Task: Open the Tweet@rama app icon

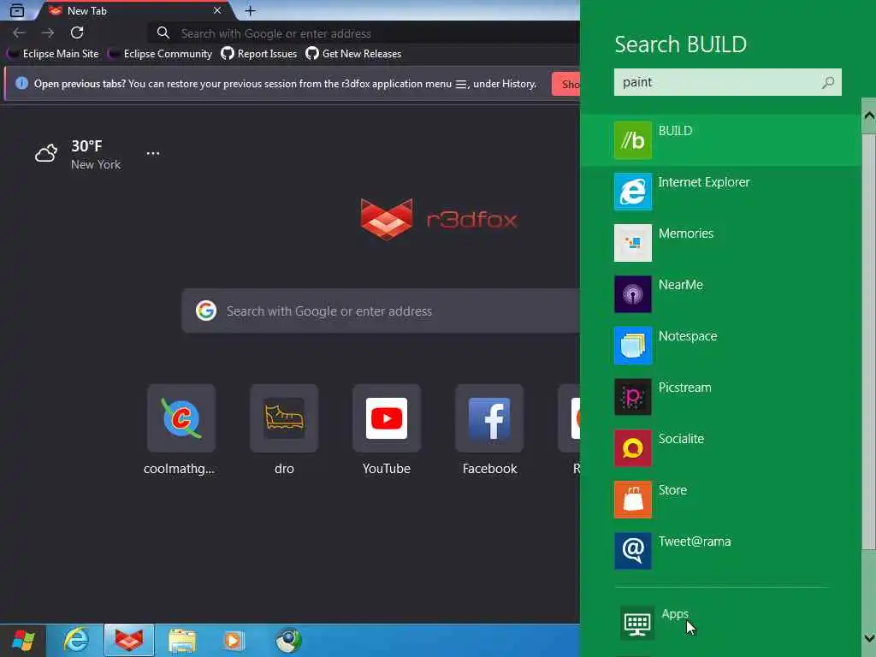Action: (x=632, y=551)
